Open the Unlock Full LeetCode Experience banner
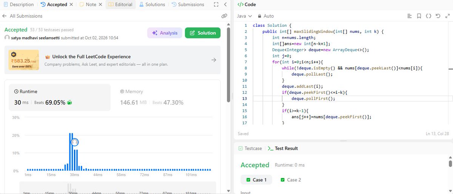The width and height of the screenshot is (453, 194). tap(112, 60)
